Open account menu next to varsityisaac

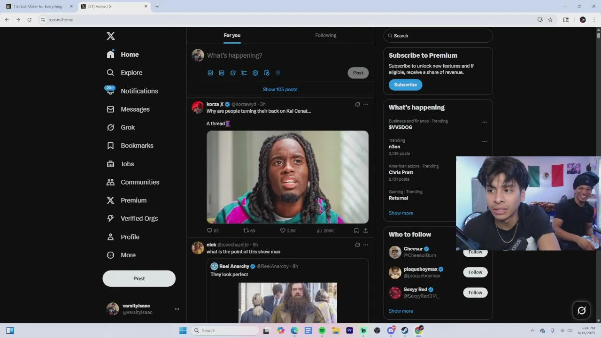[177, 309]
